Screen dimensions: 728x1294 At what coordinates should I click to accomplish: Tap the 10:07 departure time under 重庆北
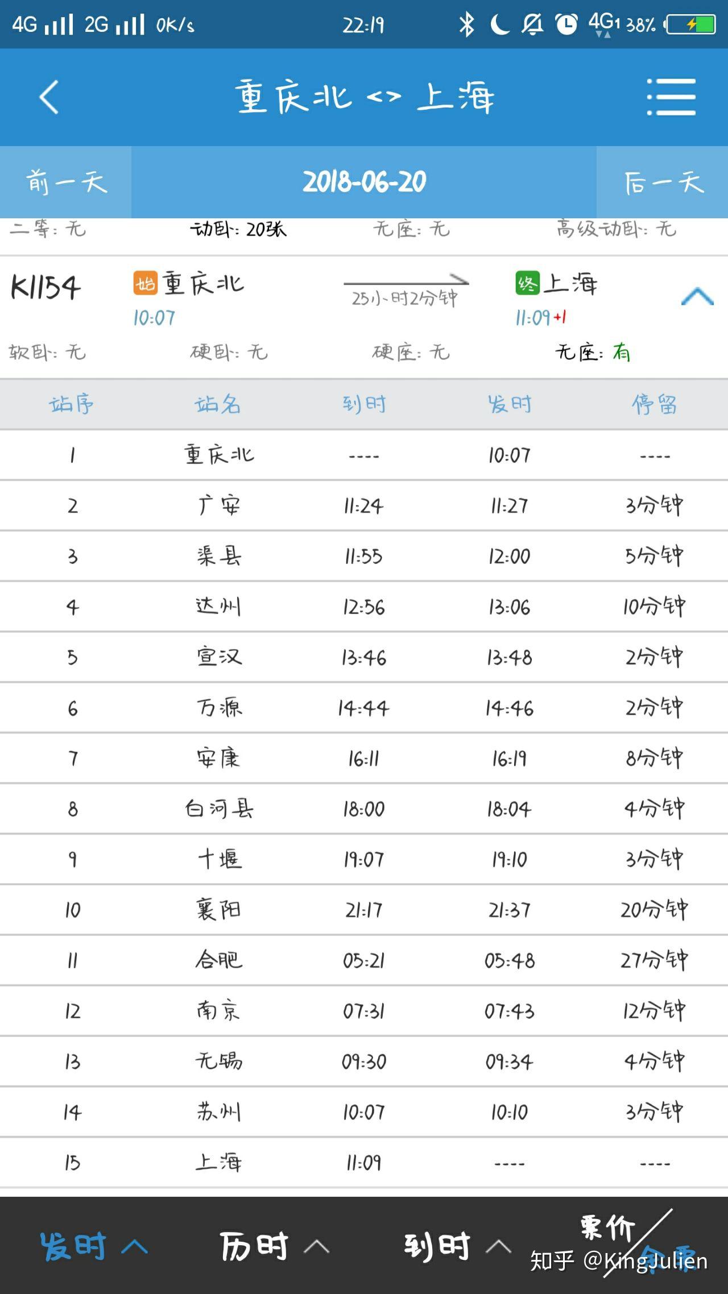tap(154, 318)
